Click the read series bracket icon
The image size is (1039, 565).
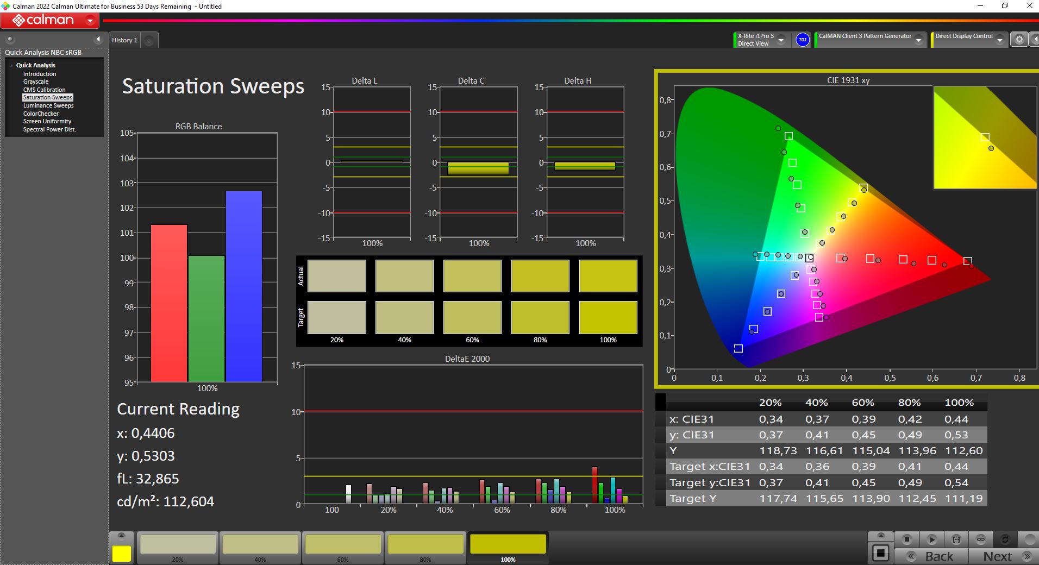click(956, 539)
